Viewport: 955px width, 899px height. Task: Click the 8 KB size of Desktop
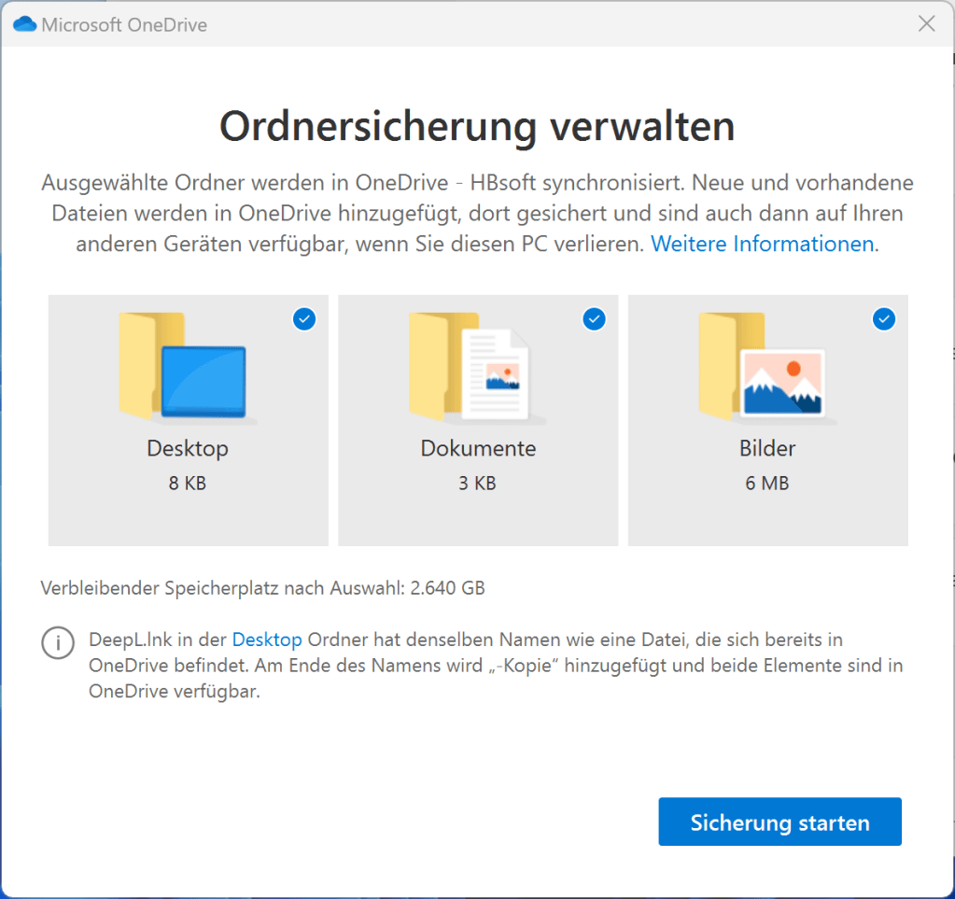pyautogui.click(x=188, y=484)
